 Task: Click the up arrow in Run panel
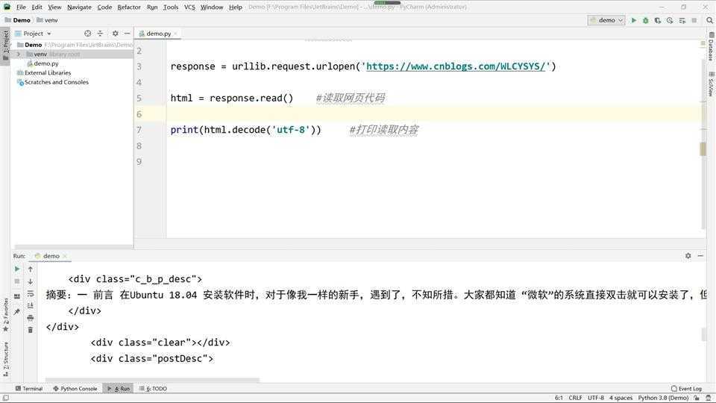30,269
